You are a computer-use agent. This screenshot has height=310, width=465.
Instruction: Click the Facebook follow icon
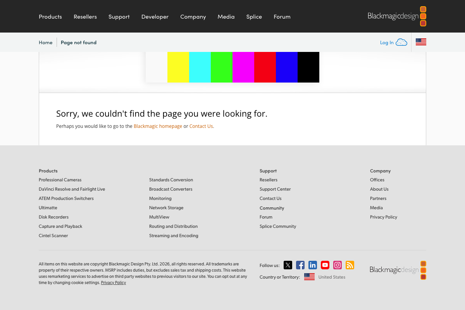[x=300, y=265]
